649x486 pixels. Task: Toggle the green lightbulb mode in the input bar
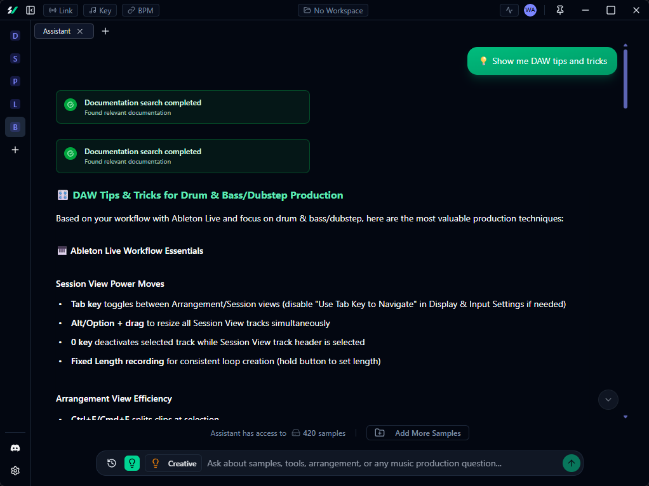(131, 463)
